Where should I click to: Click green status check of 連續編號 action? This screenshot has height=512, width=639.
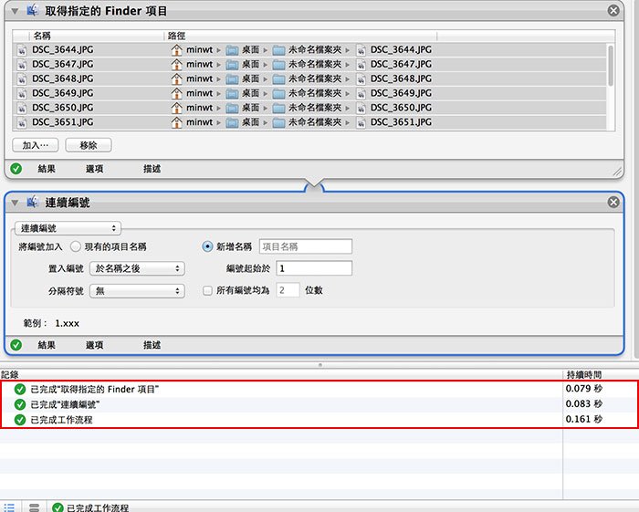pyautogui.click(x=16, y=345)
